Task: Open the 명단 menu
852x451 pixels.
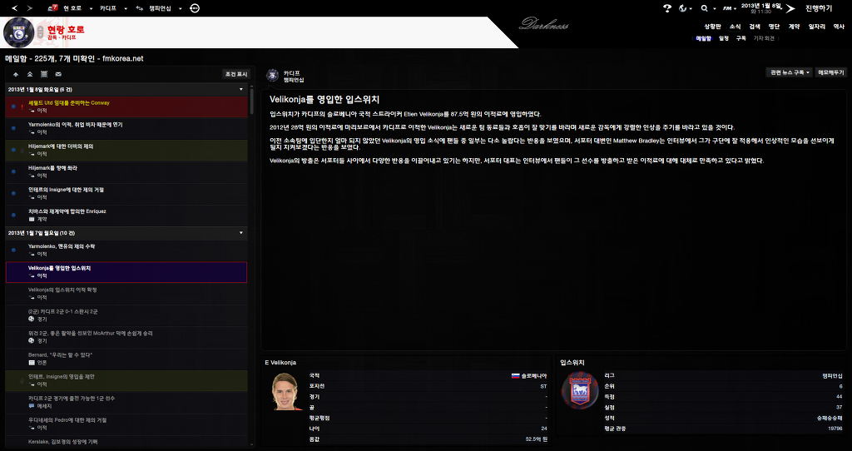Action: pos(775,26)
